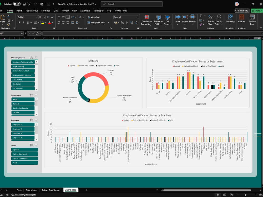The height and width of the screenshot is (197, 263).
Task: Click Increase Decimal icon
Action: point(131,22)
